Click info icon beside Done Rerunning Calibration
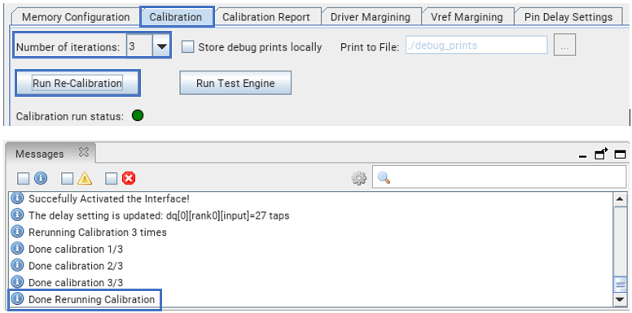This screenshot has width=632, height=313. click(17, 299)
